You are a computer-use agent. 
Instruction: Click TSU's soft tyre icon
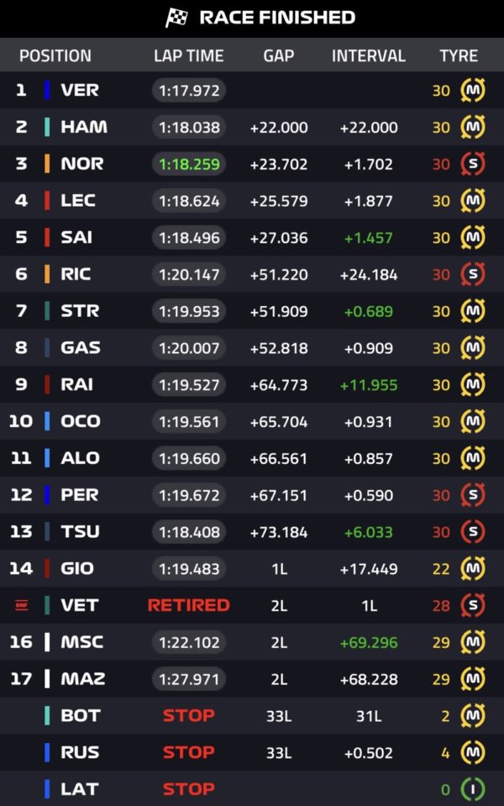click(x=473, y=532)
